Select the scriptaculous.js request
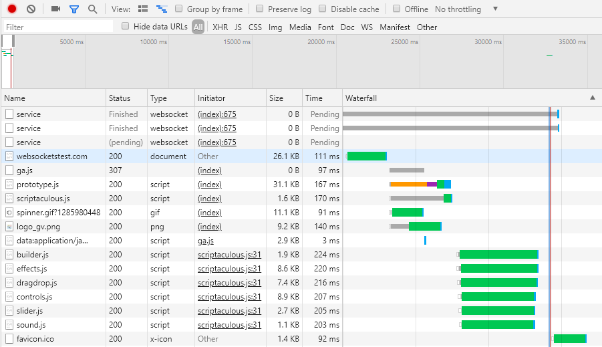 (301, 199)
